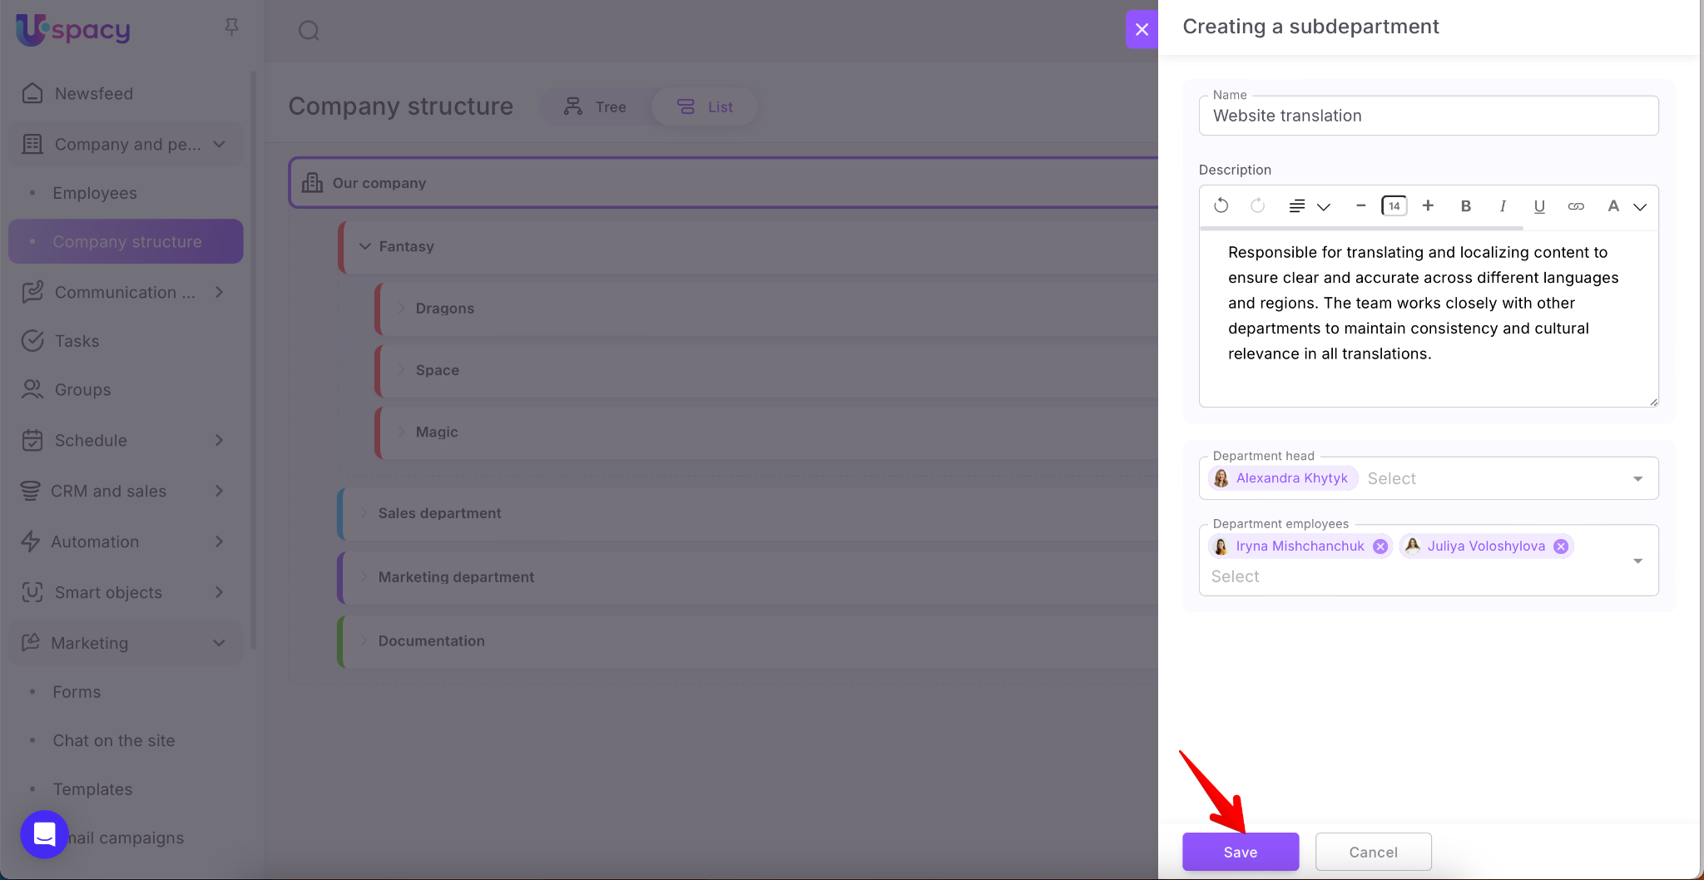Increase font size with plus button
Image resolution: width=1704 pixels, height=880 pixels.
click(1428, 205)
